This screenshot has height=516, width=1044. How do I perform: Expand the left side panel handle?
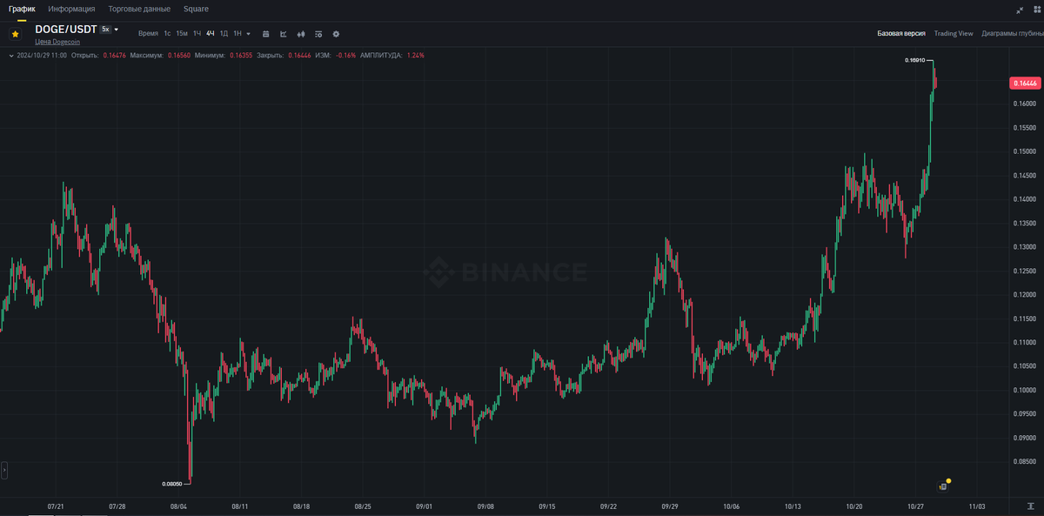point(3,470)
